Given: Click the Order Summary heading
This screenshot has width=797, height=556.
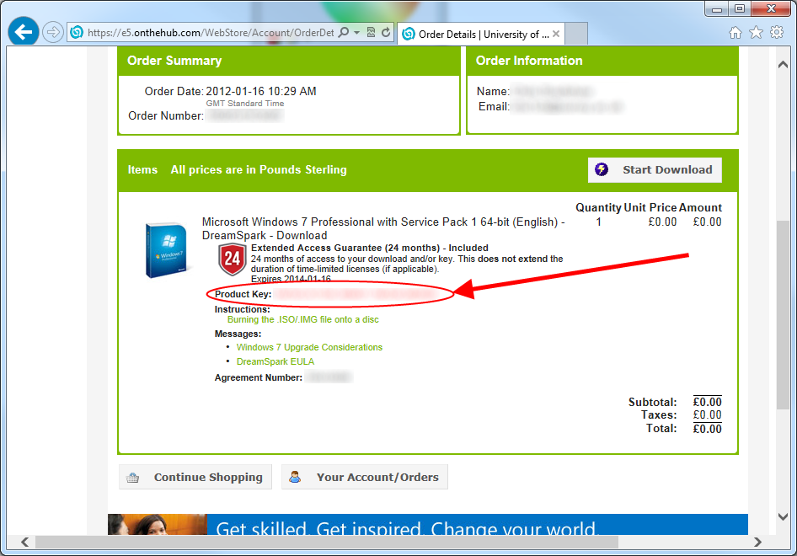Looking at the screenshot, I should pyautogui.click(x=174, y=61).
